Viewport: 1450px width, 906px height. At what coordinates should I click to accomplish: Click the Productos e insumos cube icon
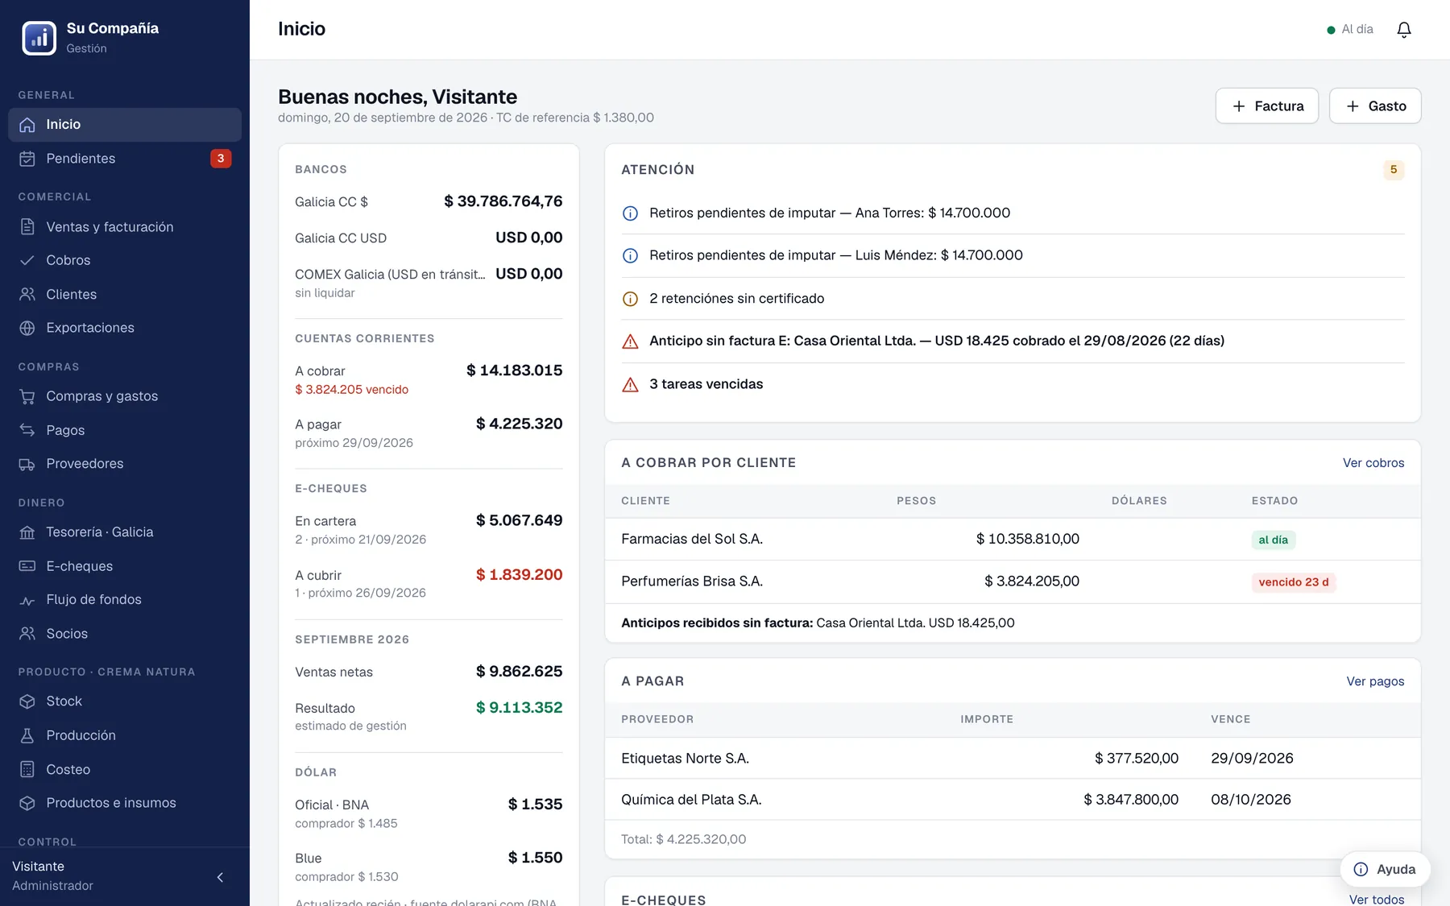[x=27, y=803]
